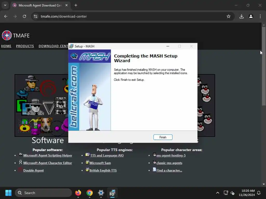Click icon beside Microsoft Sam
The image size is (266, 199).
tap(87, 162)
